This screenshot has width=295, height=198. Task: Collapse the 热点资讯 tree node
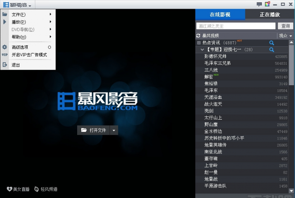tap(199, 43)
